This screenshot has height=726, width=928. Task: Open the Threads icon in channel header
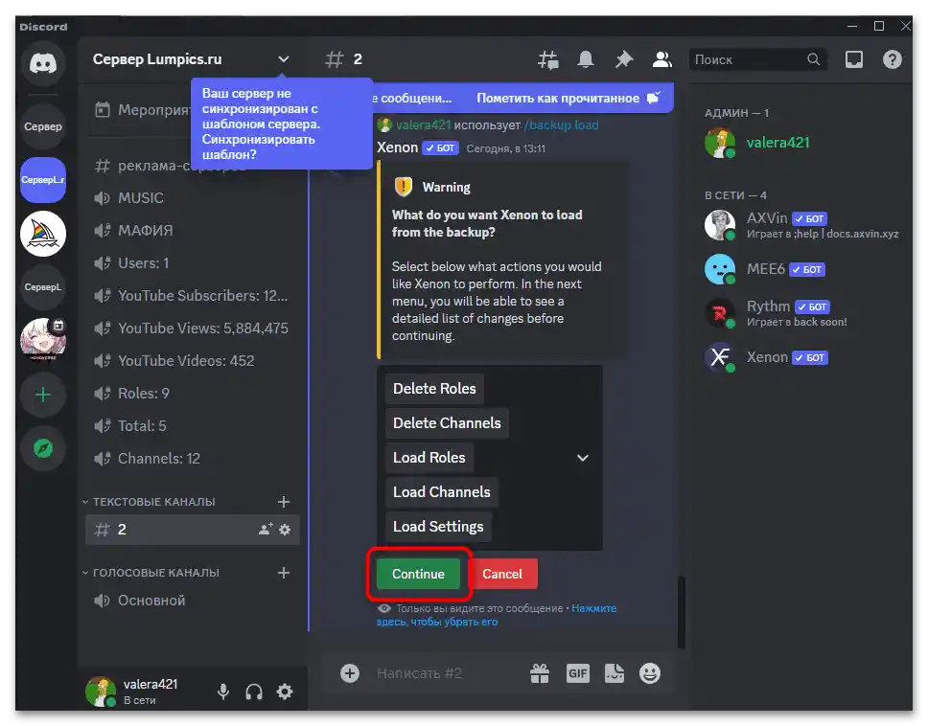pyautogui.click(x=548, y=59)
